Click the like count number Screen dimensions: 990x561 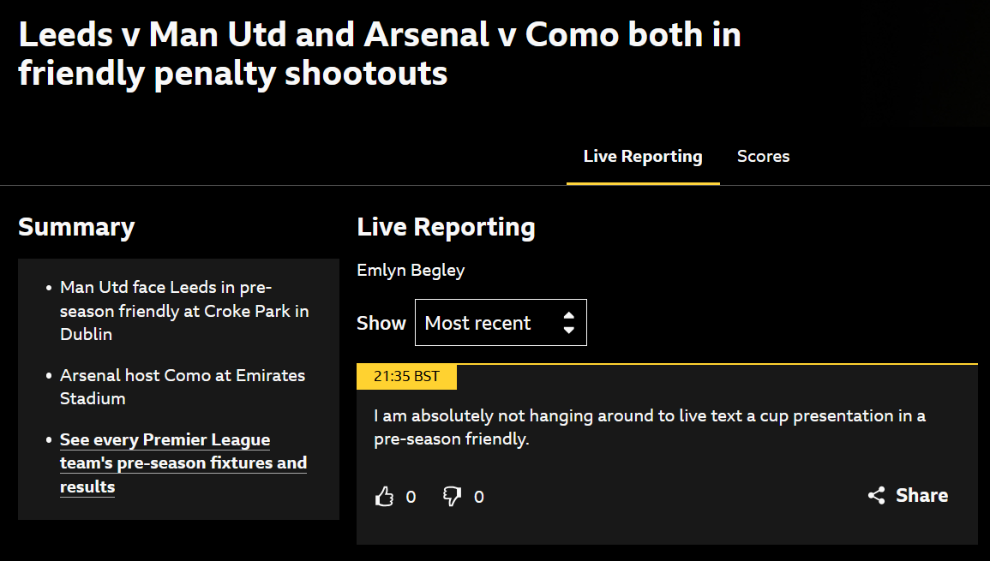pos(411,498)
